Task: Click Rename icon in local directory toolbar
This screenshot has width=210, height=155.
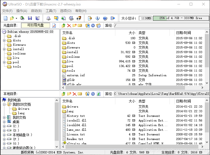Action: coord(80,94)
